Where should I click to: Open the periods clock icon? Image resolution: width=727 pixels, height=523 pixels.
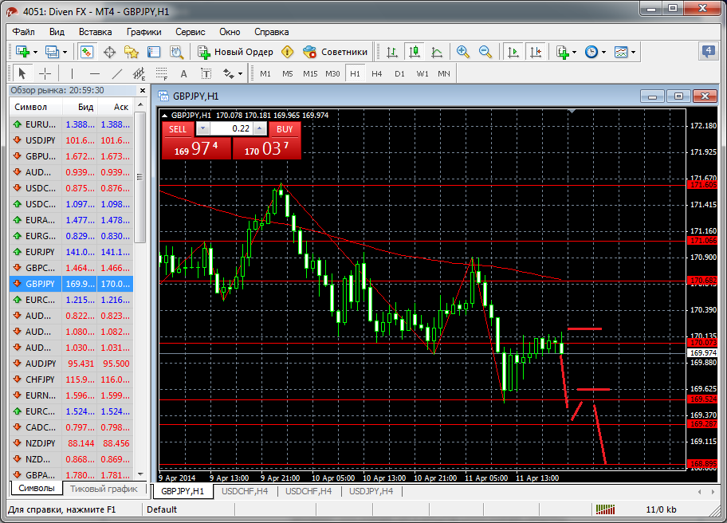591,52
